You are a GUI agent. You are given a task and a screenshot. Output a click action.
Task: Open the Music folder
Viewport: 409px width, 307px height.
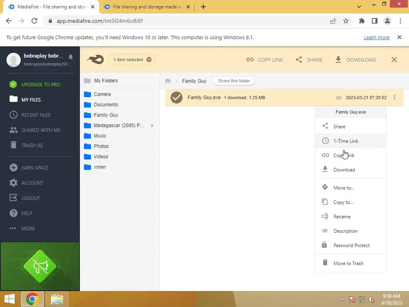[x=95, y=136]
